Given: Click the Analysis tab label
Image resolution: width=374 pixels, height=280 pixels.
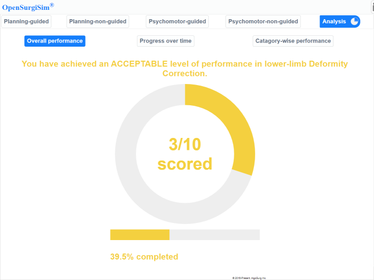Looking at the screenshot, I should [x=334, y=21].
